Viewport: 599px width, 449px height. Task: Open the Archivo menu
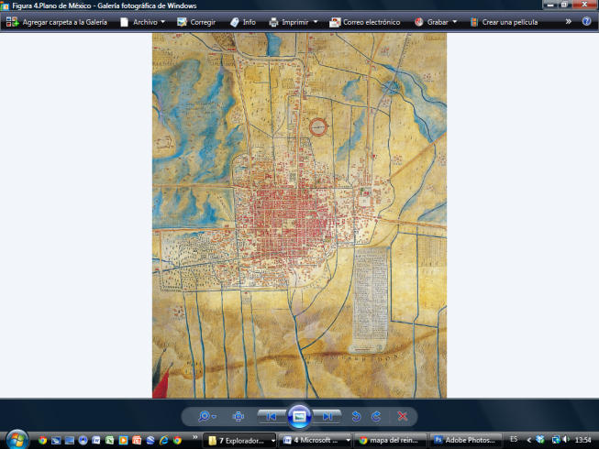coord(142,22)
